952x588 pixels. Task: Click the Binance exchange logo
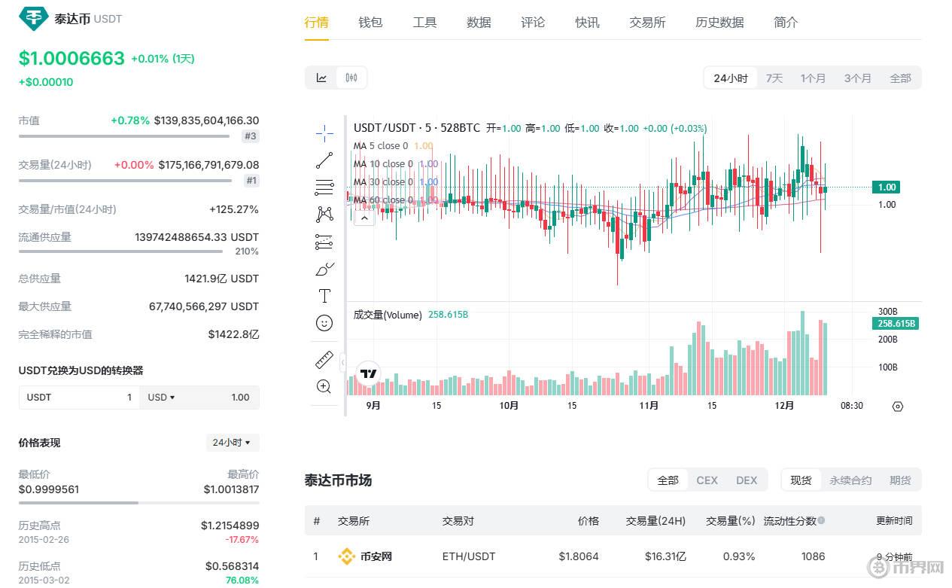tap(346, 556)
